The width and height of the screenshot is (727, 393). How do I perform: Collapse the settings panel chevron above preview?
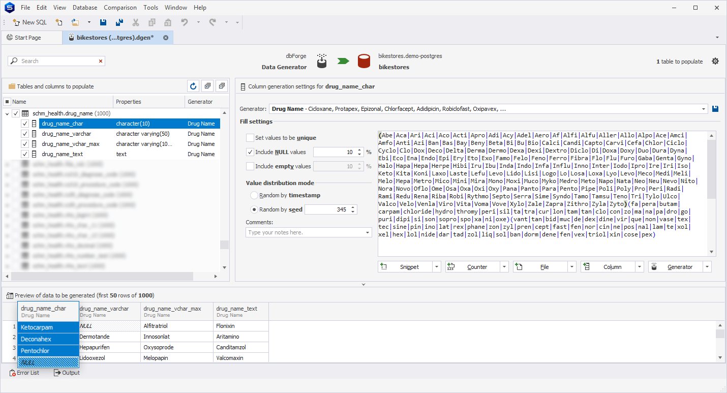(x=363, y=284)
